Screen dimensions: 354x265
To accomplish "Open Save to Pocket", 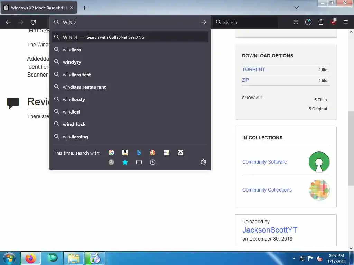I will pos(296,22).
